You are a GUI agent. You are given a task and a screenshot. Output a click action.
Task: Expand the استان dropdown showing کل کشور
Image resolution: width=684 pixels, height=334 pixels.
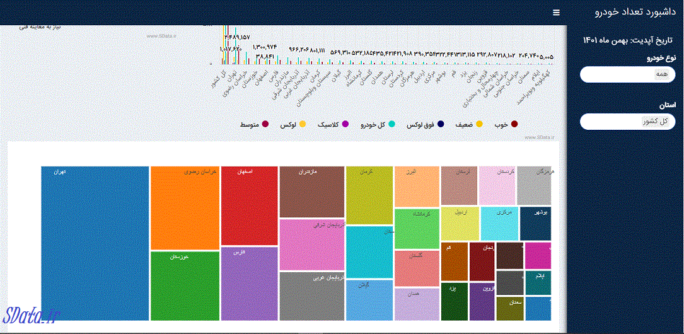[627, 121]
